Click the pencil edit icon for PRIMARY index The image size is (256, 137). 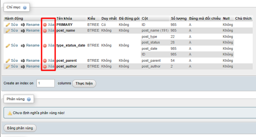coord(8,25)
